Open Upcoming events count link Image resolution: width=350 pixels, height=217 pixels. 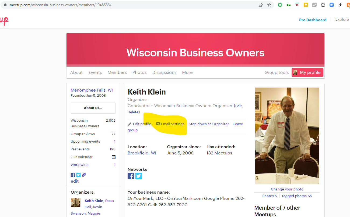115,142
